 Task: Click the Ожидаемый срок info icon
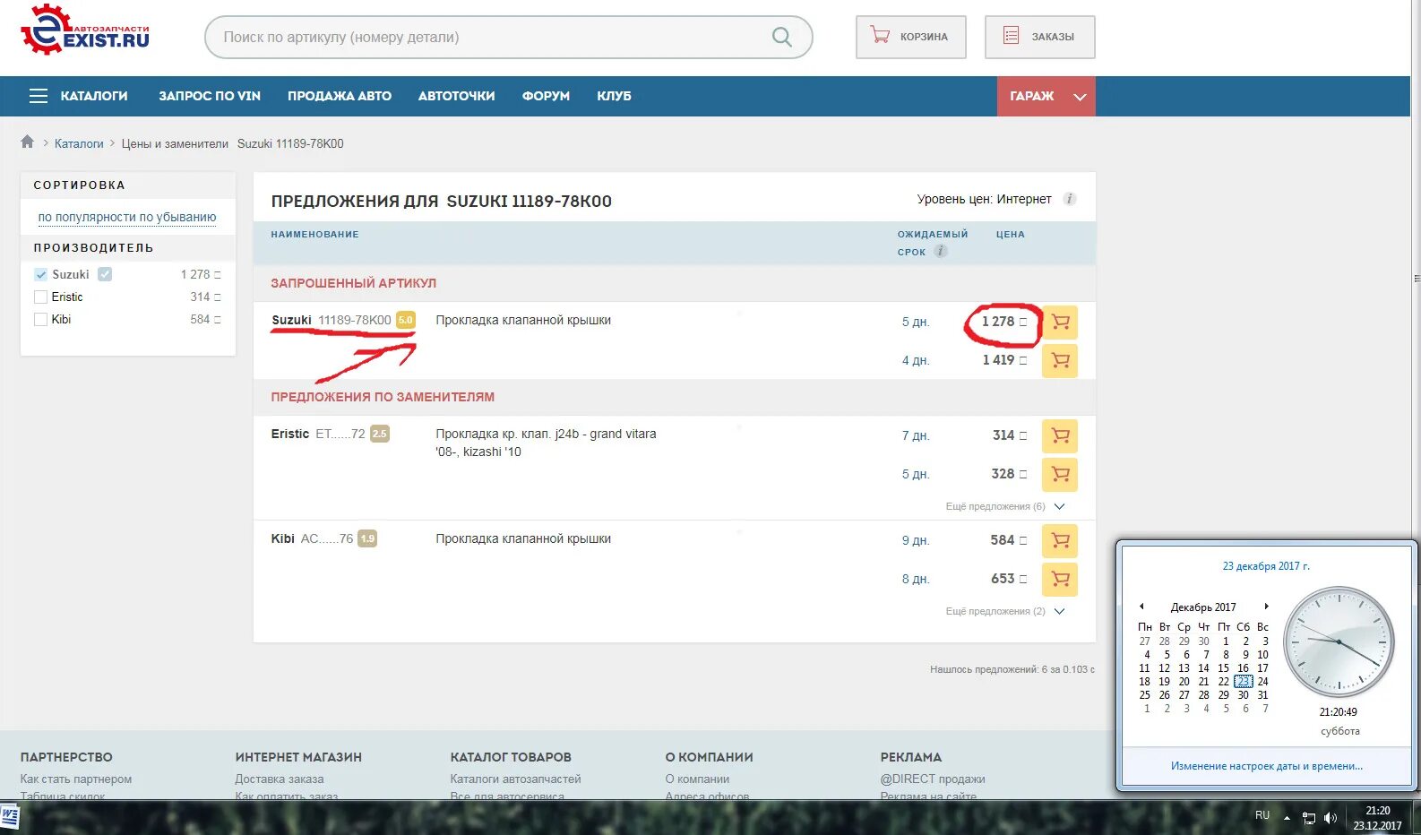point(940,251)
